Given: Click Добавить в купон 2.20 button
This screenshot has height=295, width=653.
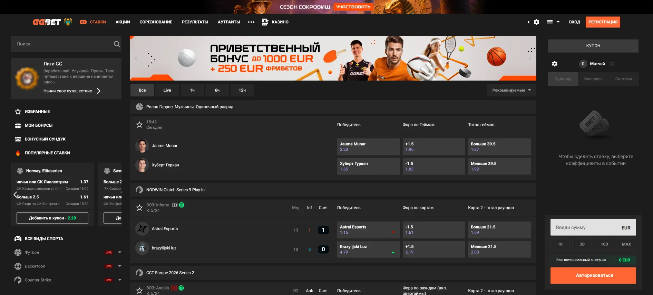Looking at the screenshot, I should 52,218.
